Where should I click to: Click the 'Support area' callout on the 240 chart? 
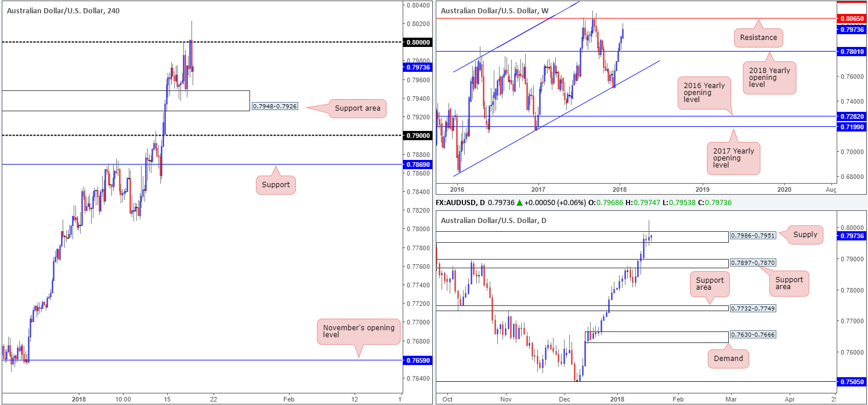click(x=357, y=108)
